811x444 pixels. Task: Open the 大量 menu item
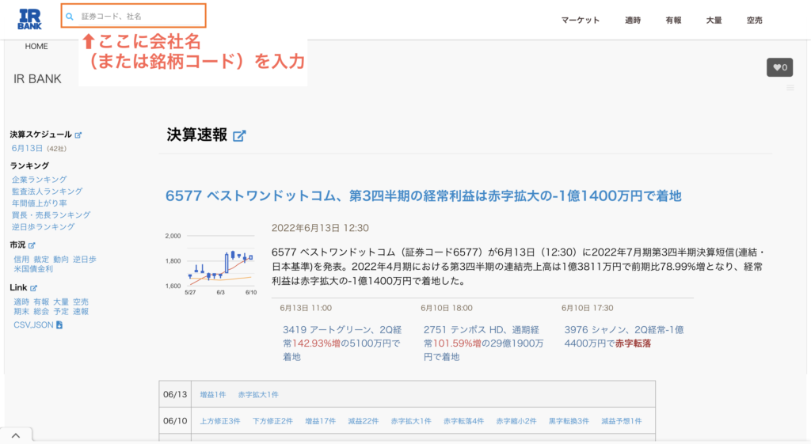(x=714, y=20)
